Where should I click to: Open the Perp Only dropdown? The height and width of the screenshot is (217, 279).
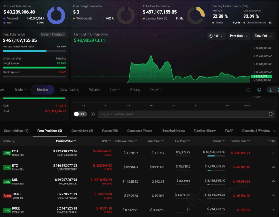pyautogui.click(x=238, y=36)
